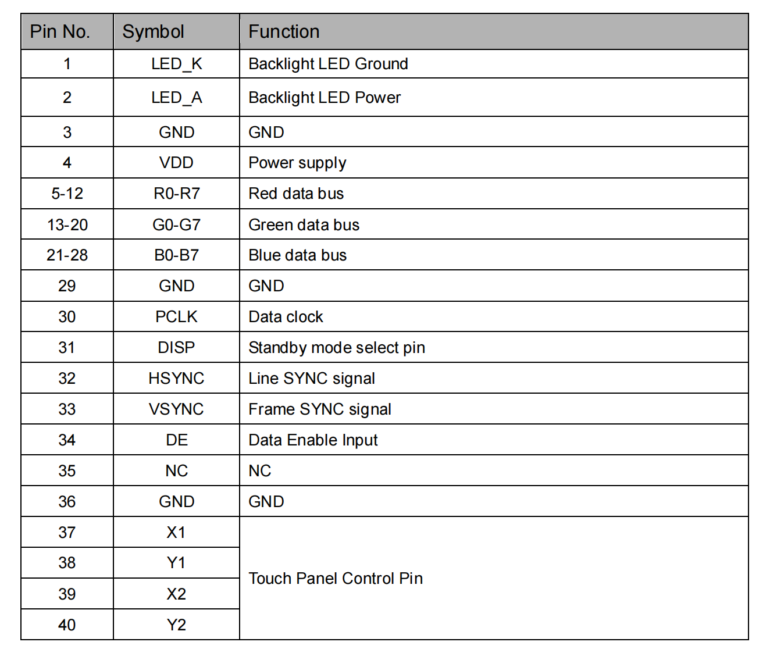This screenshot has height=649, width=777.
Task: Select the 'Backlight LED Power' text
Action: click(325, 98)
